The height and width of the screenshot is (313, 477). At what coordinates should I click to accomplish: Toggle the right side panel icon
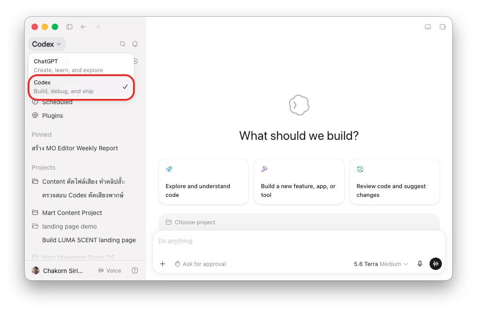pyautogui.click(x=443, y=27)
